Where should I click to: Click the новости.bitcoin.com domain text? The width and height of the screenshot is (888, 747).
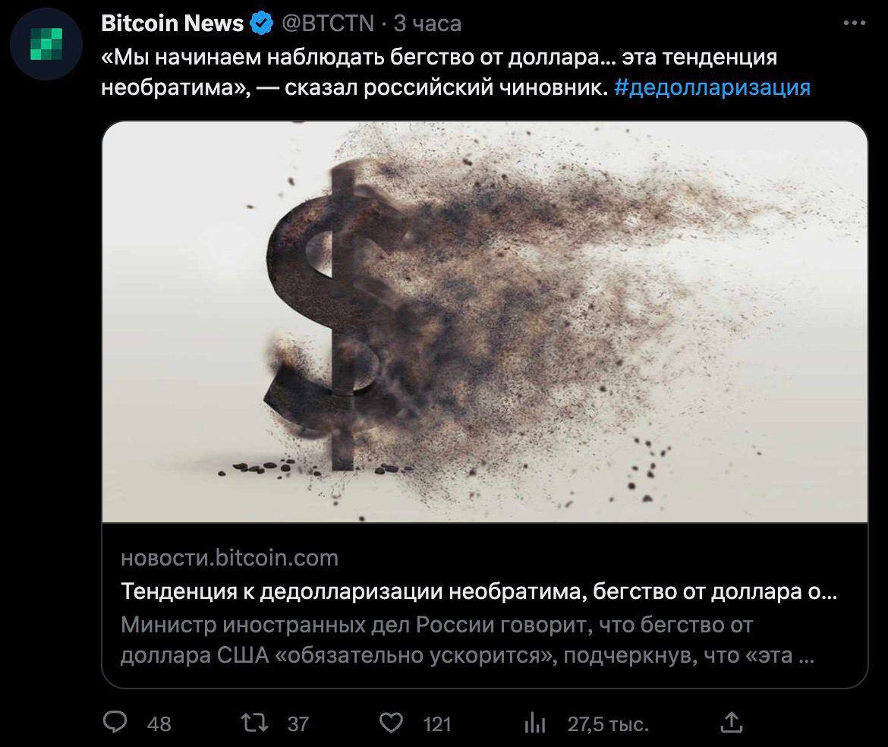[229, 558]
